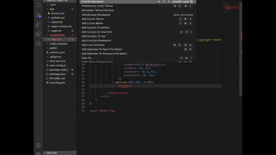Screen dimensions: 276x155
Task: Click the gear icon beside recently used
Action: pyautogui.click(x=191, y=2)
